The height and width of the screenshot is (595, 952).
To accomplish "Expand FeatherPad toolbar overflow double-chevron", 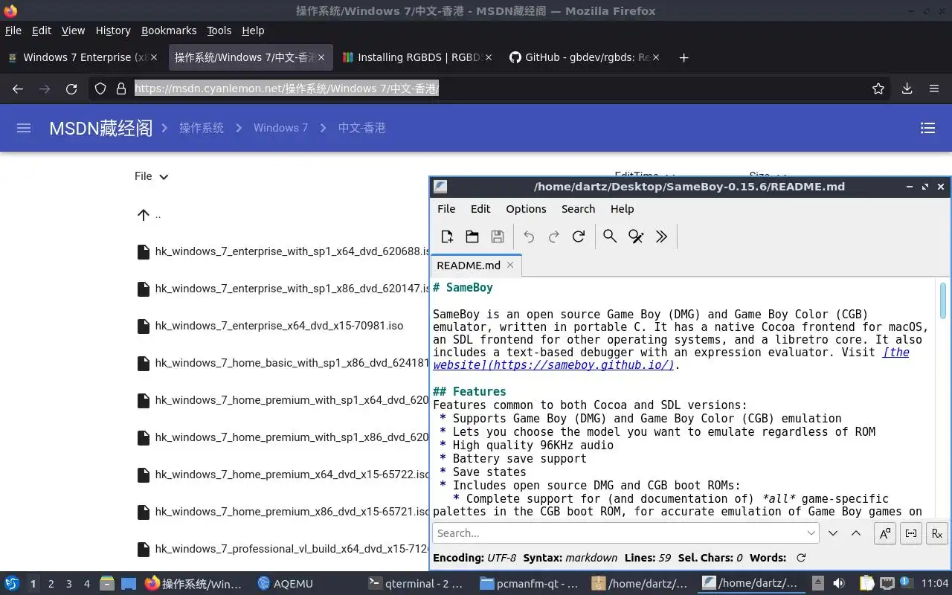I will pos(661,237).
